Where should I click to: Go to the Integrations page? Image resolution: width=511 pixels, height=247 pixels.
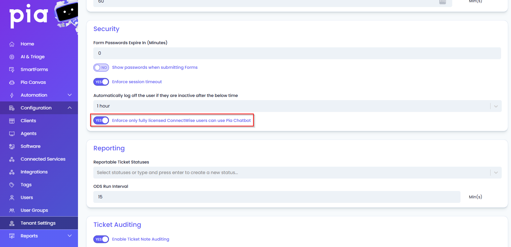(x=39, y=172)
